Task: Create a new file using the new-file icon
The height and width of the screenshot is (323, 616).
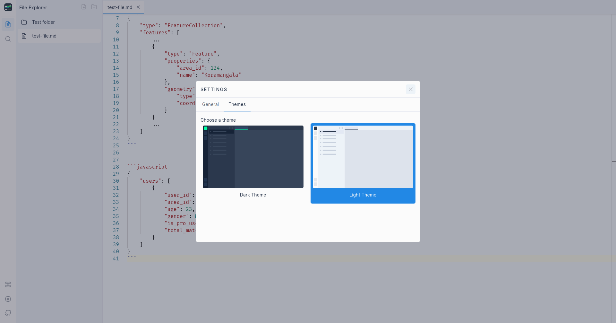Action: coord(83,6)
